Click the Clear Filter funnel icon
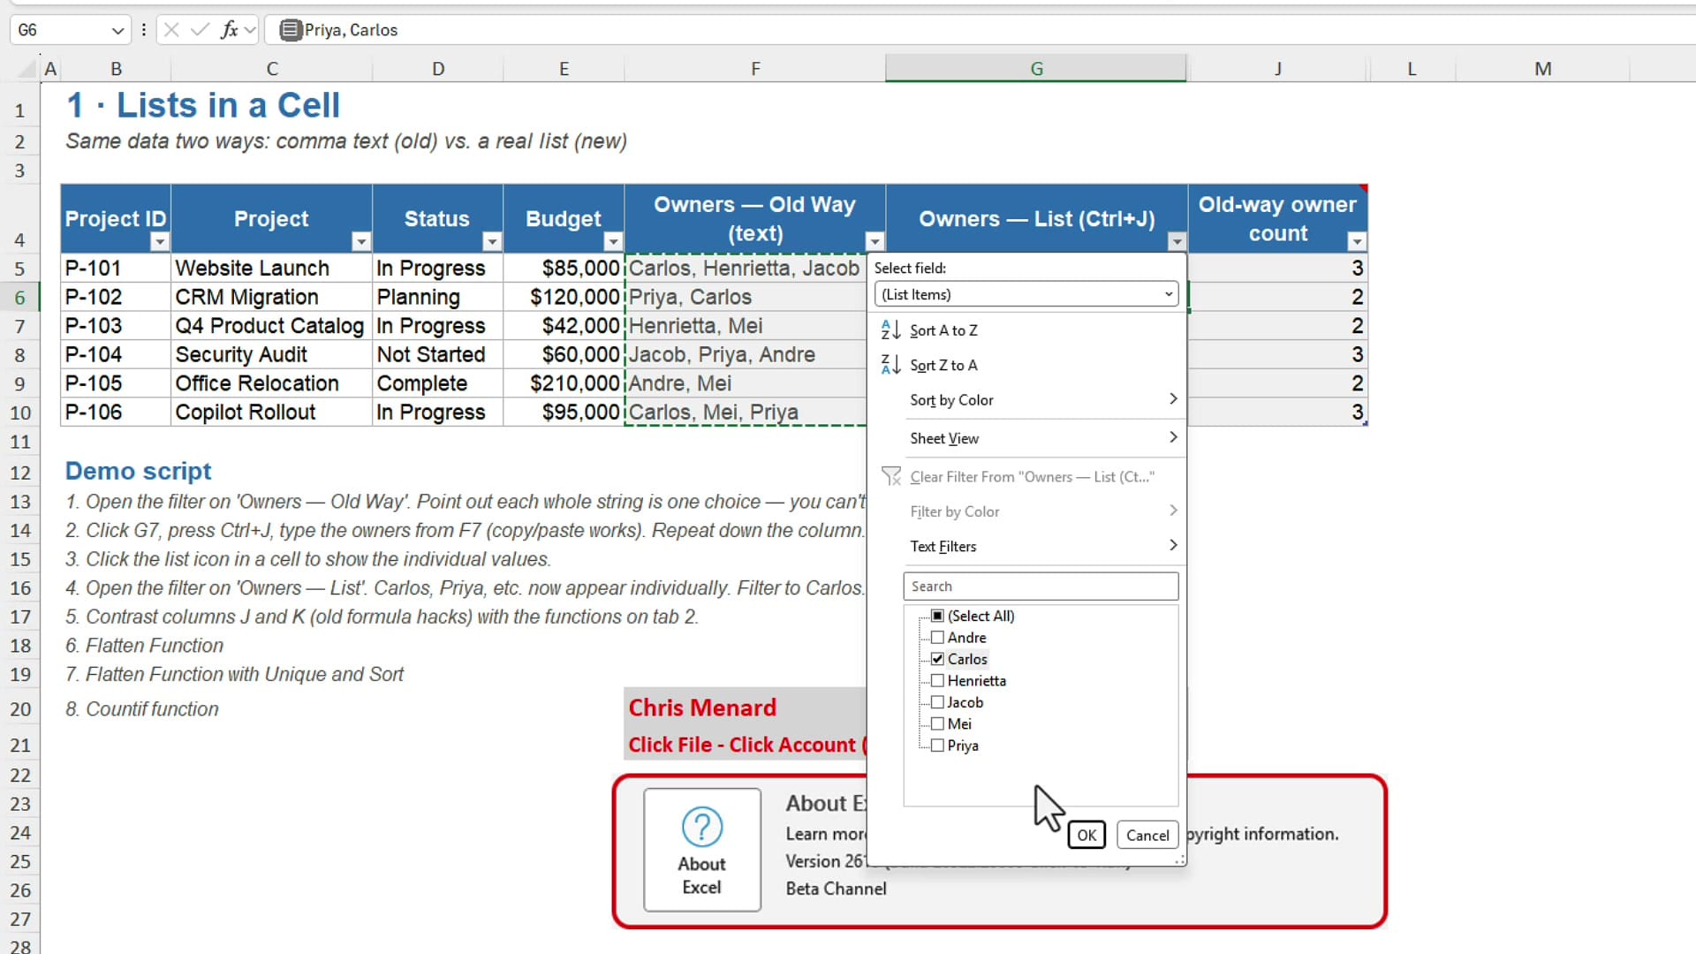This screenshot has height=954, width=1696. point(891,477)
